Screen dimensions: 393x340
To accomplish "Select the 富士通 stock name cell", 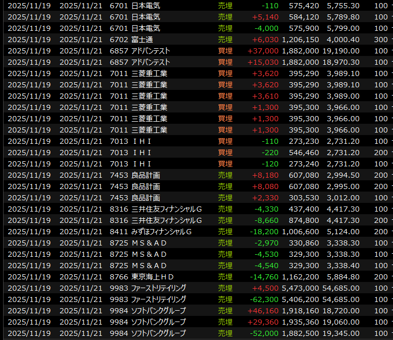I will tap(142, 40).
